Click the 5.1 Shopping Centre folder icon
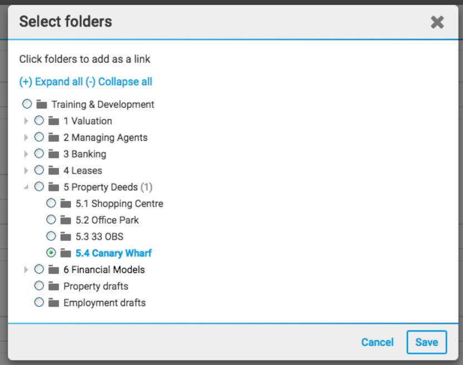 pyautogui.click(x=66, y=204)
